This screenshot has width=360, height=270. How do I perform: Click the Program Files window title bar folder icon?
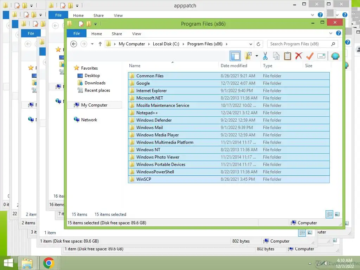(70, 24)
